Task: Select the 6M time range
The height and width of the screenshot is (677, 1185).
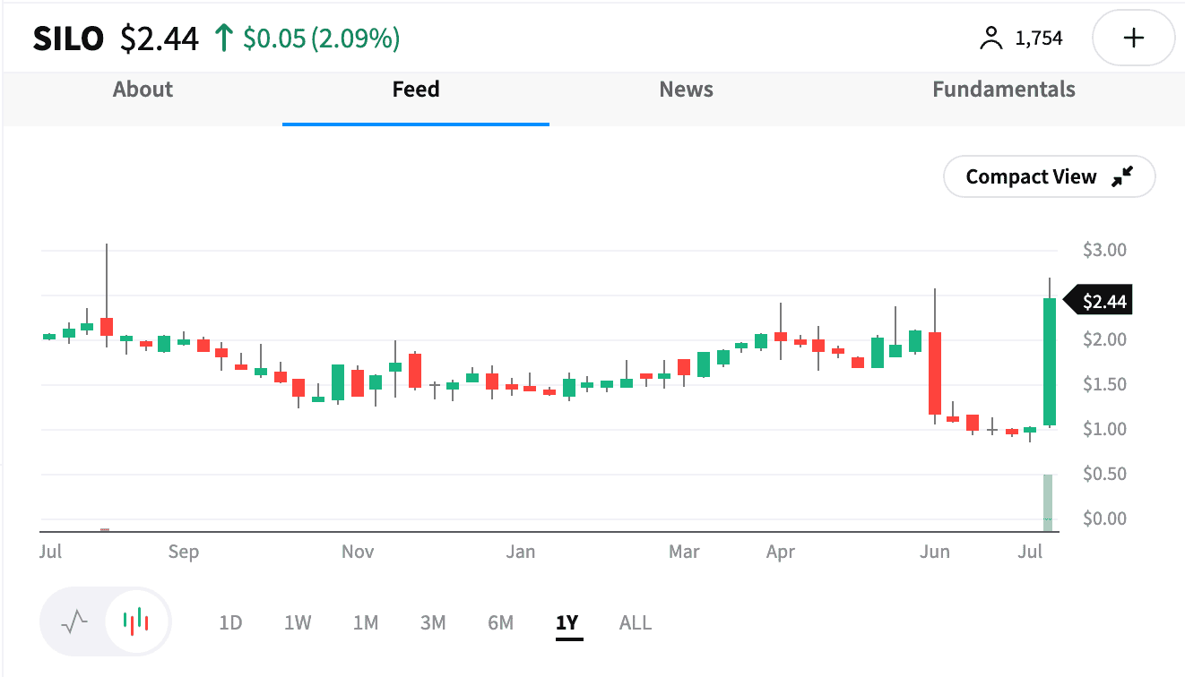Action: click(500, 622)
